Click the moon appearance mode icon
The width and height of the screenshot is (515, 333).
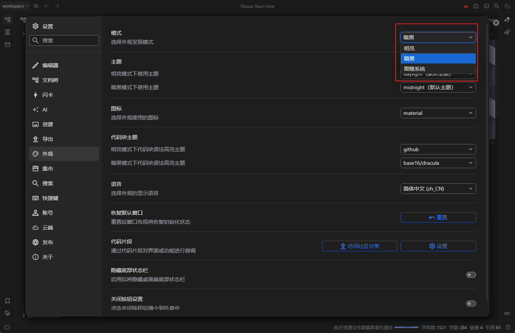pos(507,6)
